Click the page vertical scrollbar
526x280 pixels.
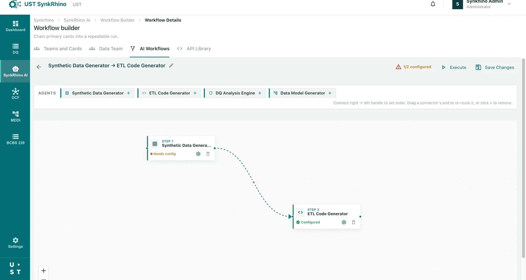(523, 158)
